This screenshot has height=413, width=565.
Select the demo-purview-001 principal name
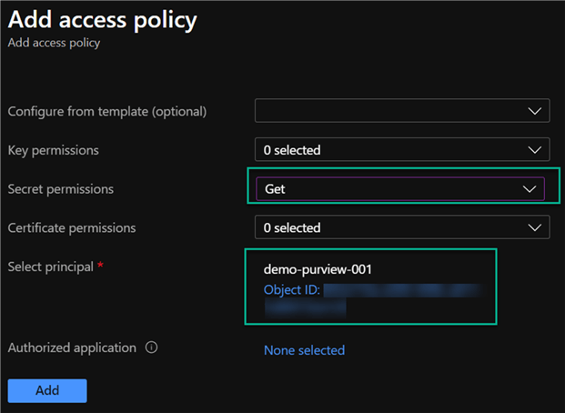(318, 269)
